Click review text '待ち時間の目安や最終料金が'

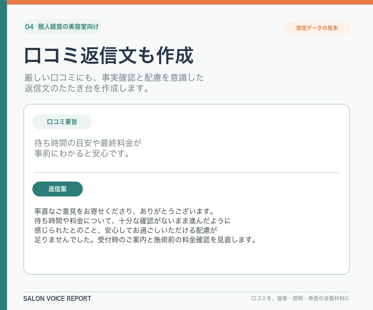pos(88,143)
